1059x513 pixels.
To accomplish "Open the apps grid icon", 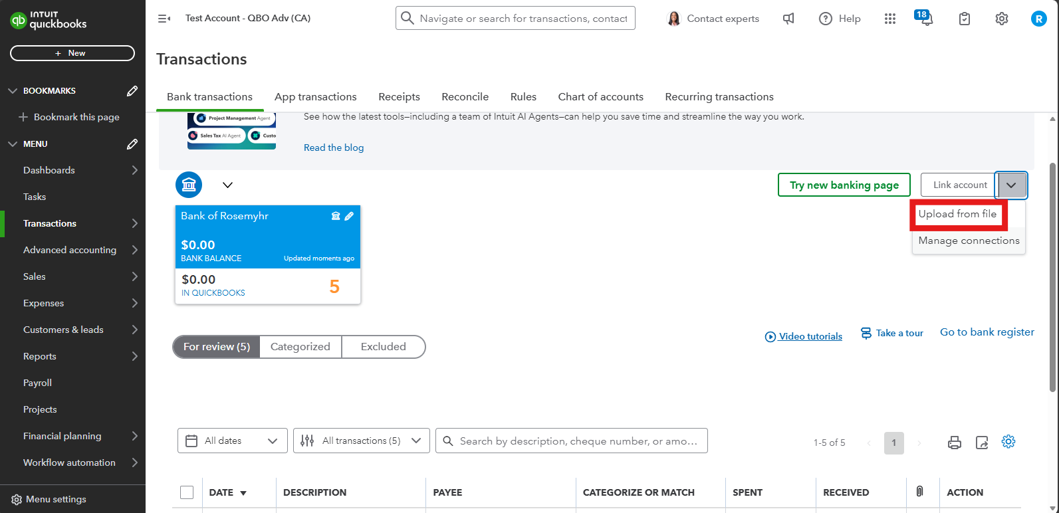I will point(890,19).
